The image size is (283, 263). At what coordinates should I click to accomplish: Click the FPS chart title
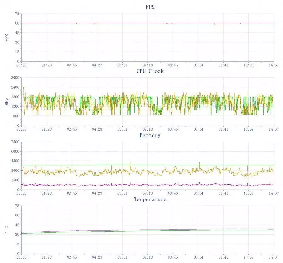click(x=150, y=7)
